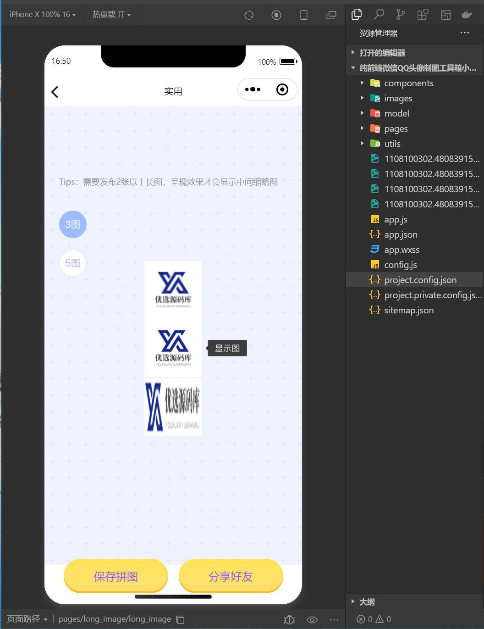Open sitemap.json in the file tree
This screenshot has height=629, width=484.
[415, 310]
